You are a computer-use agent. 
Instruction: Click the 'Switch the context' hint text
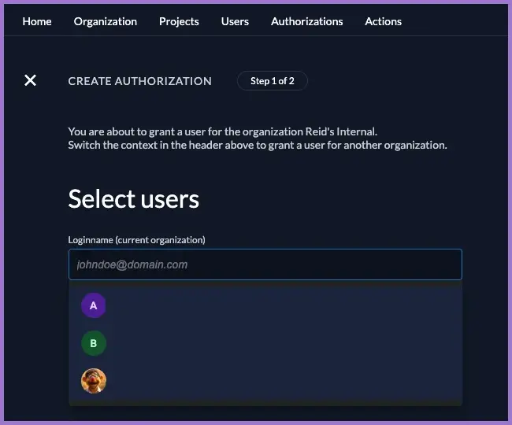(257, 145)
